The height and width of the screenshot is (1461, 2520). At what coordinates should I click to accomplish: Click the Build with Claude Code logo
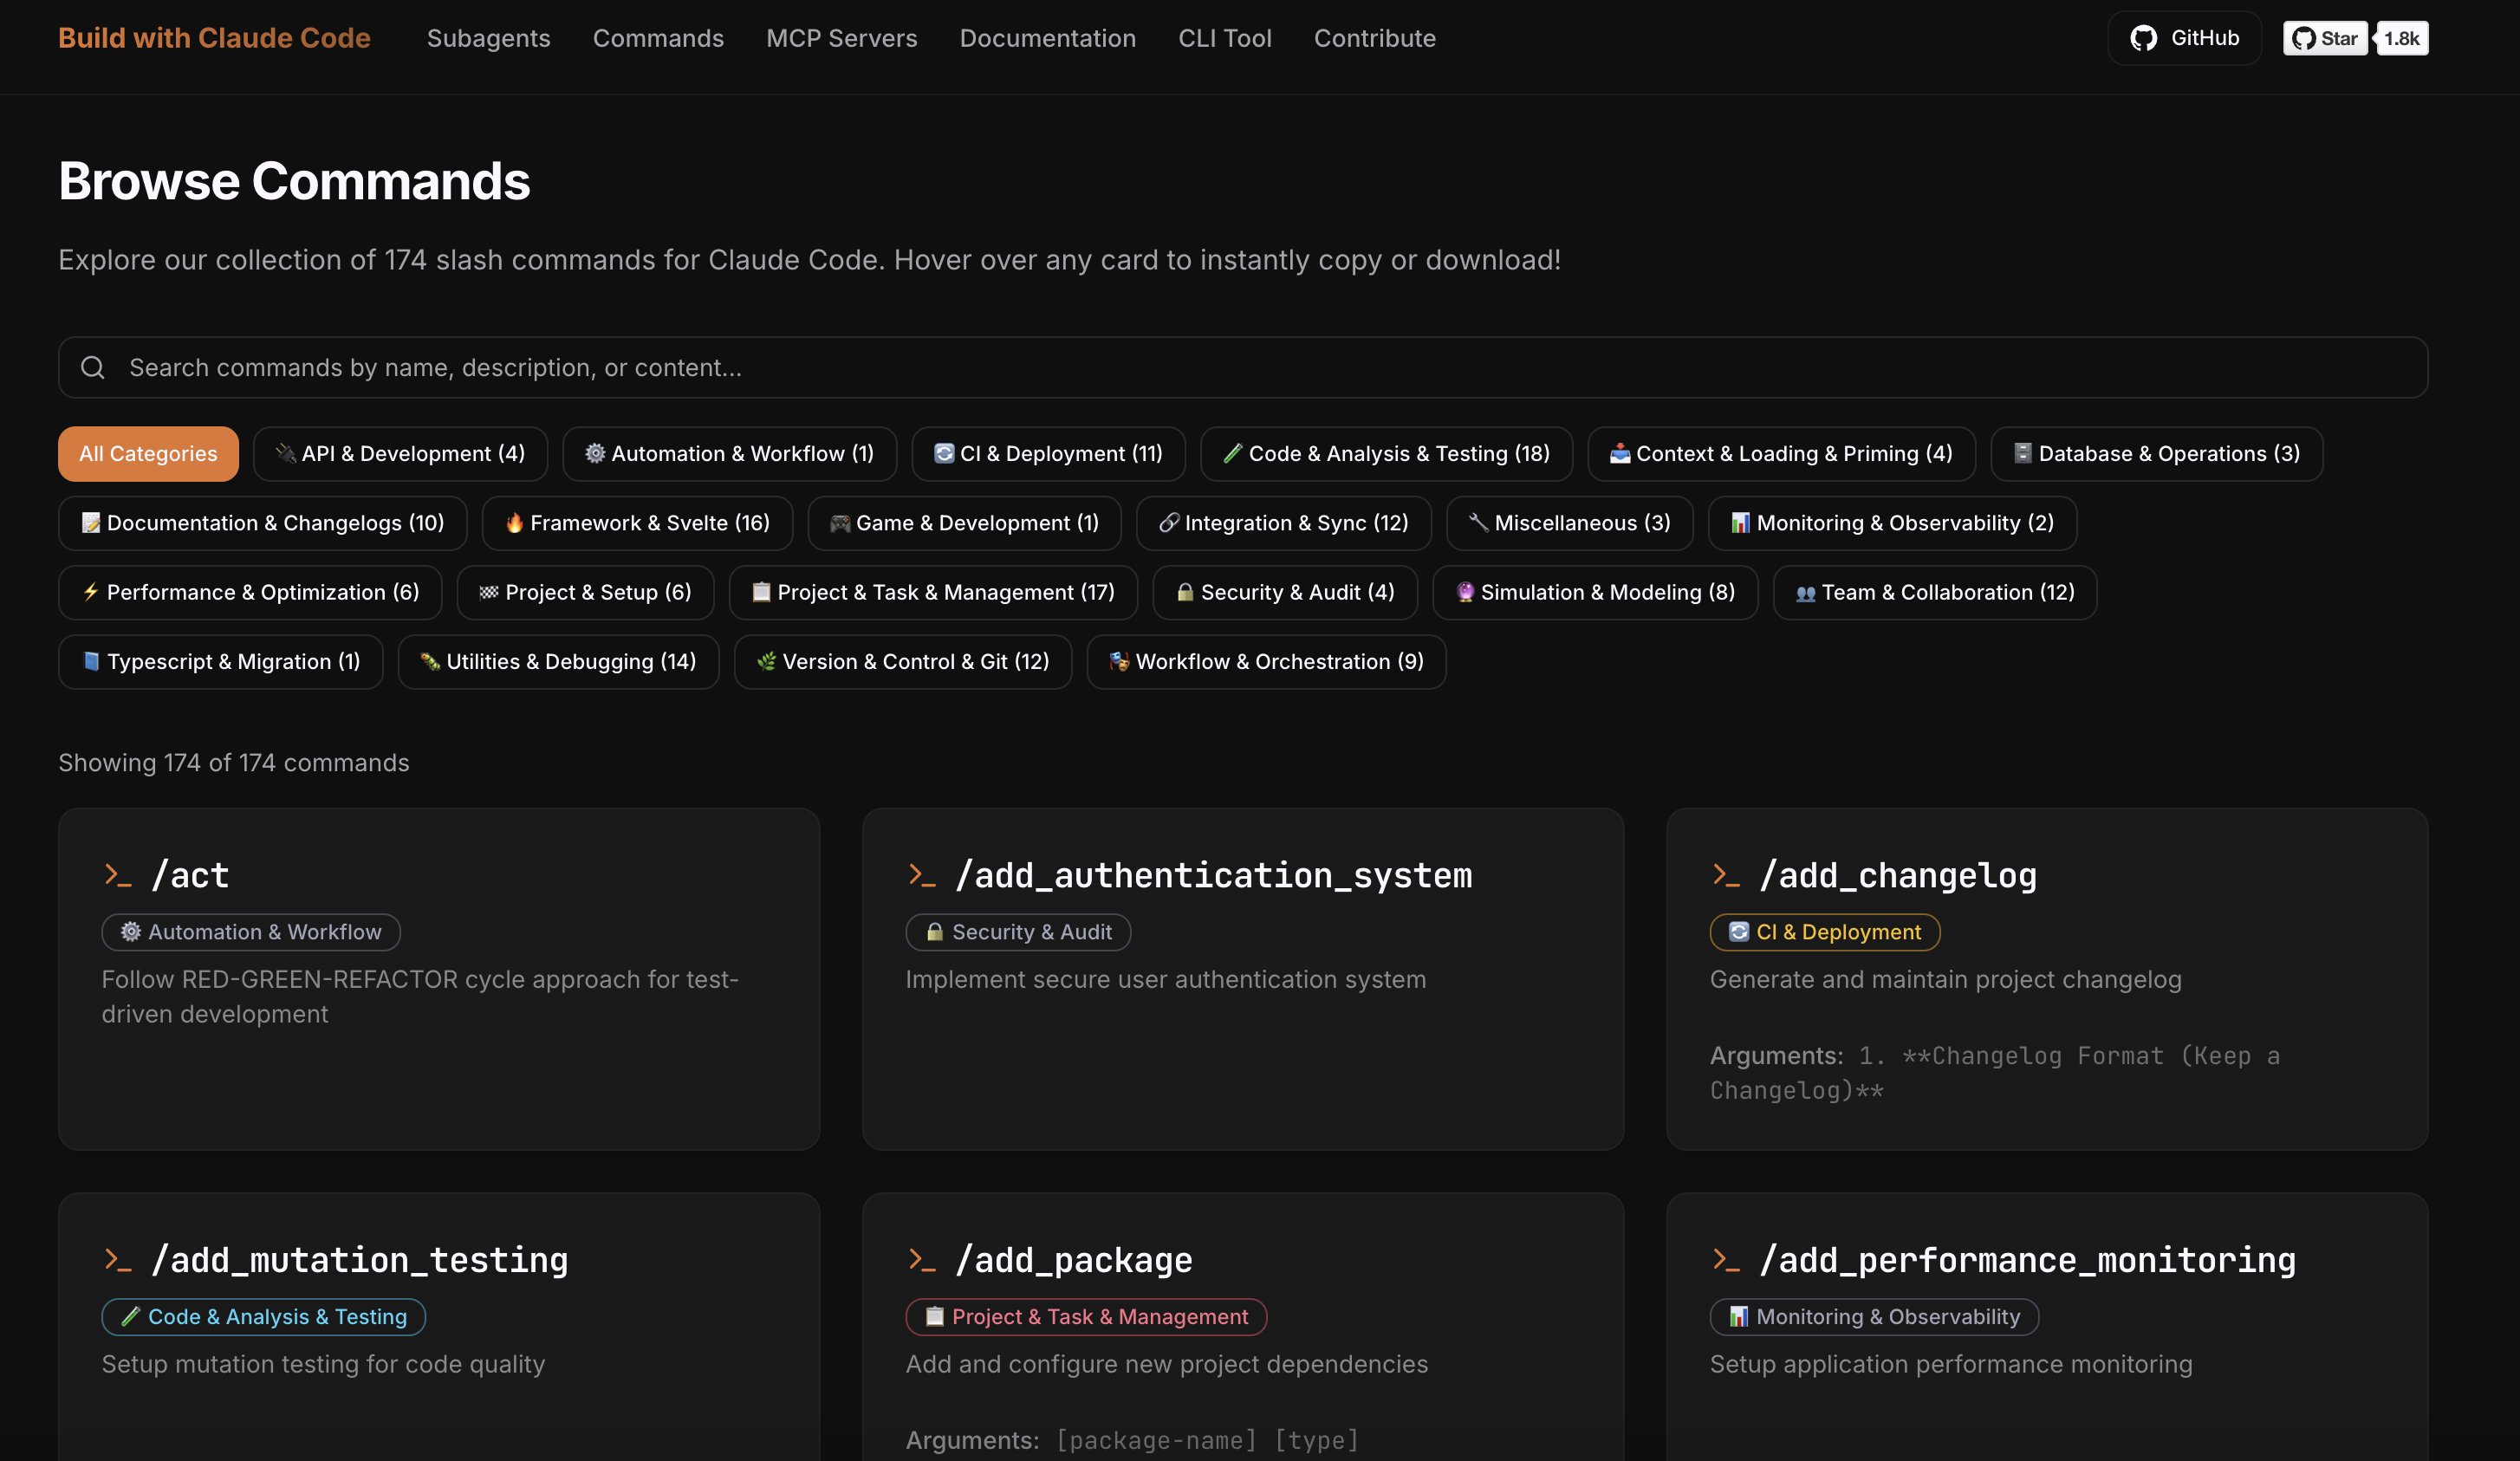tap(214, 38)
